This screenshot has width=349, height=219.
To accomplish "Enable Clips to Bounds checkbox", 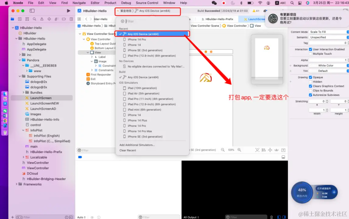I will (311, 91).
